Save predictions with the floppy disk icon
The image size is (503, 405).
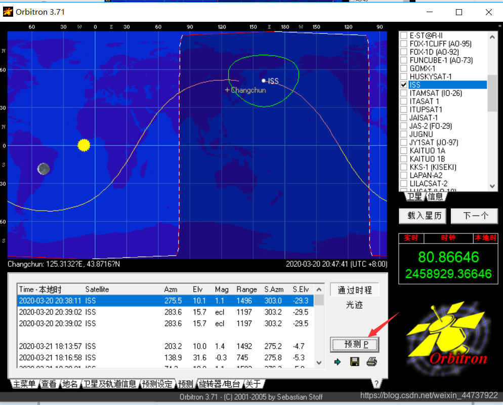click(x=354, y=362)
